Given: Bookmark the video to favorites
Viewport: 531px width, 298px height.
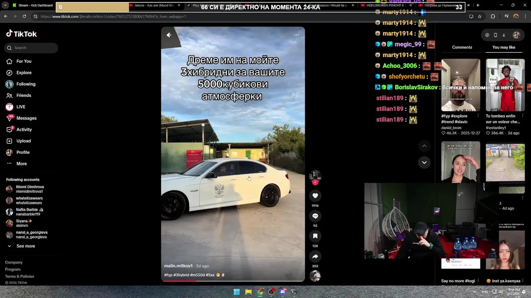Looking at the screenshot, I should coord(315,236).
